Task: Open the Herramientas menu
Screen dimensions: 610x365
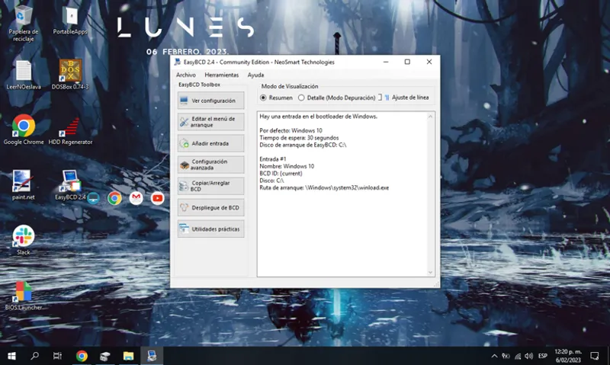Action: [221, 75]
